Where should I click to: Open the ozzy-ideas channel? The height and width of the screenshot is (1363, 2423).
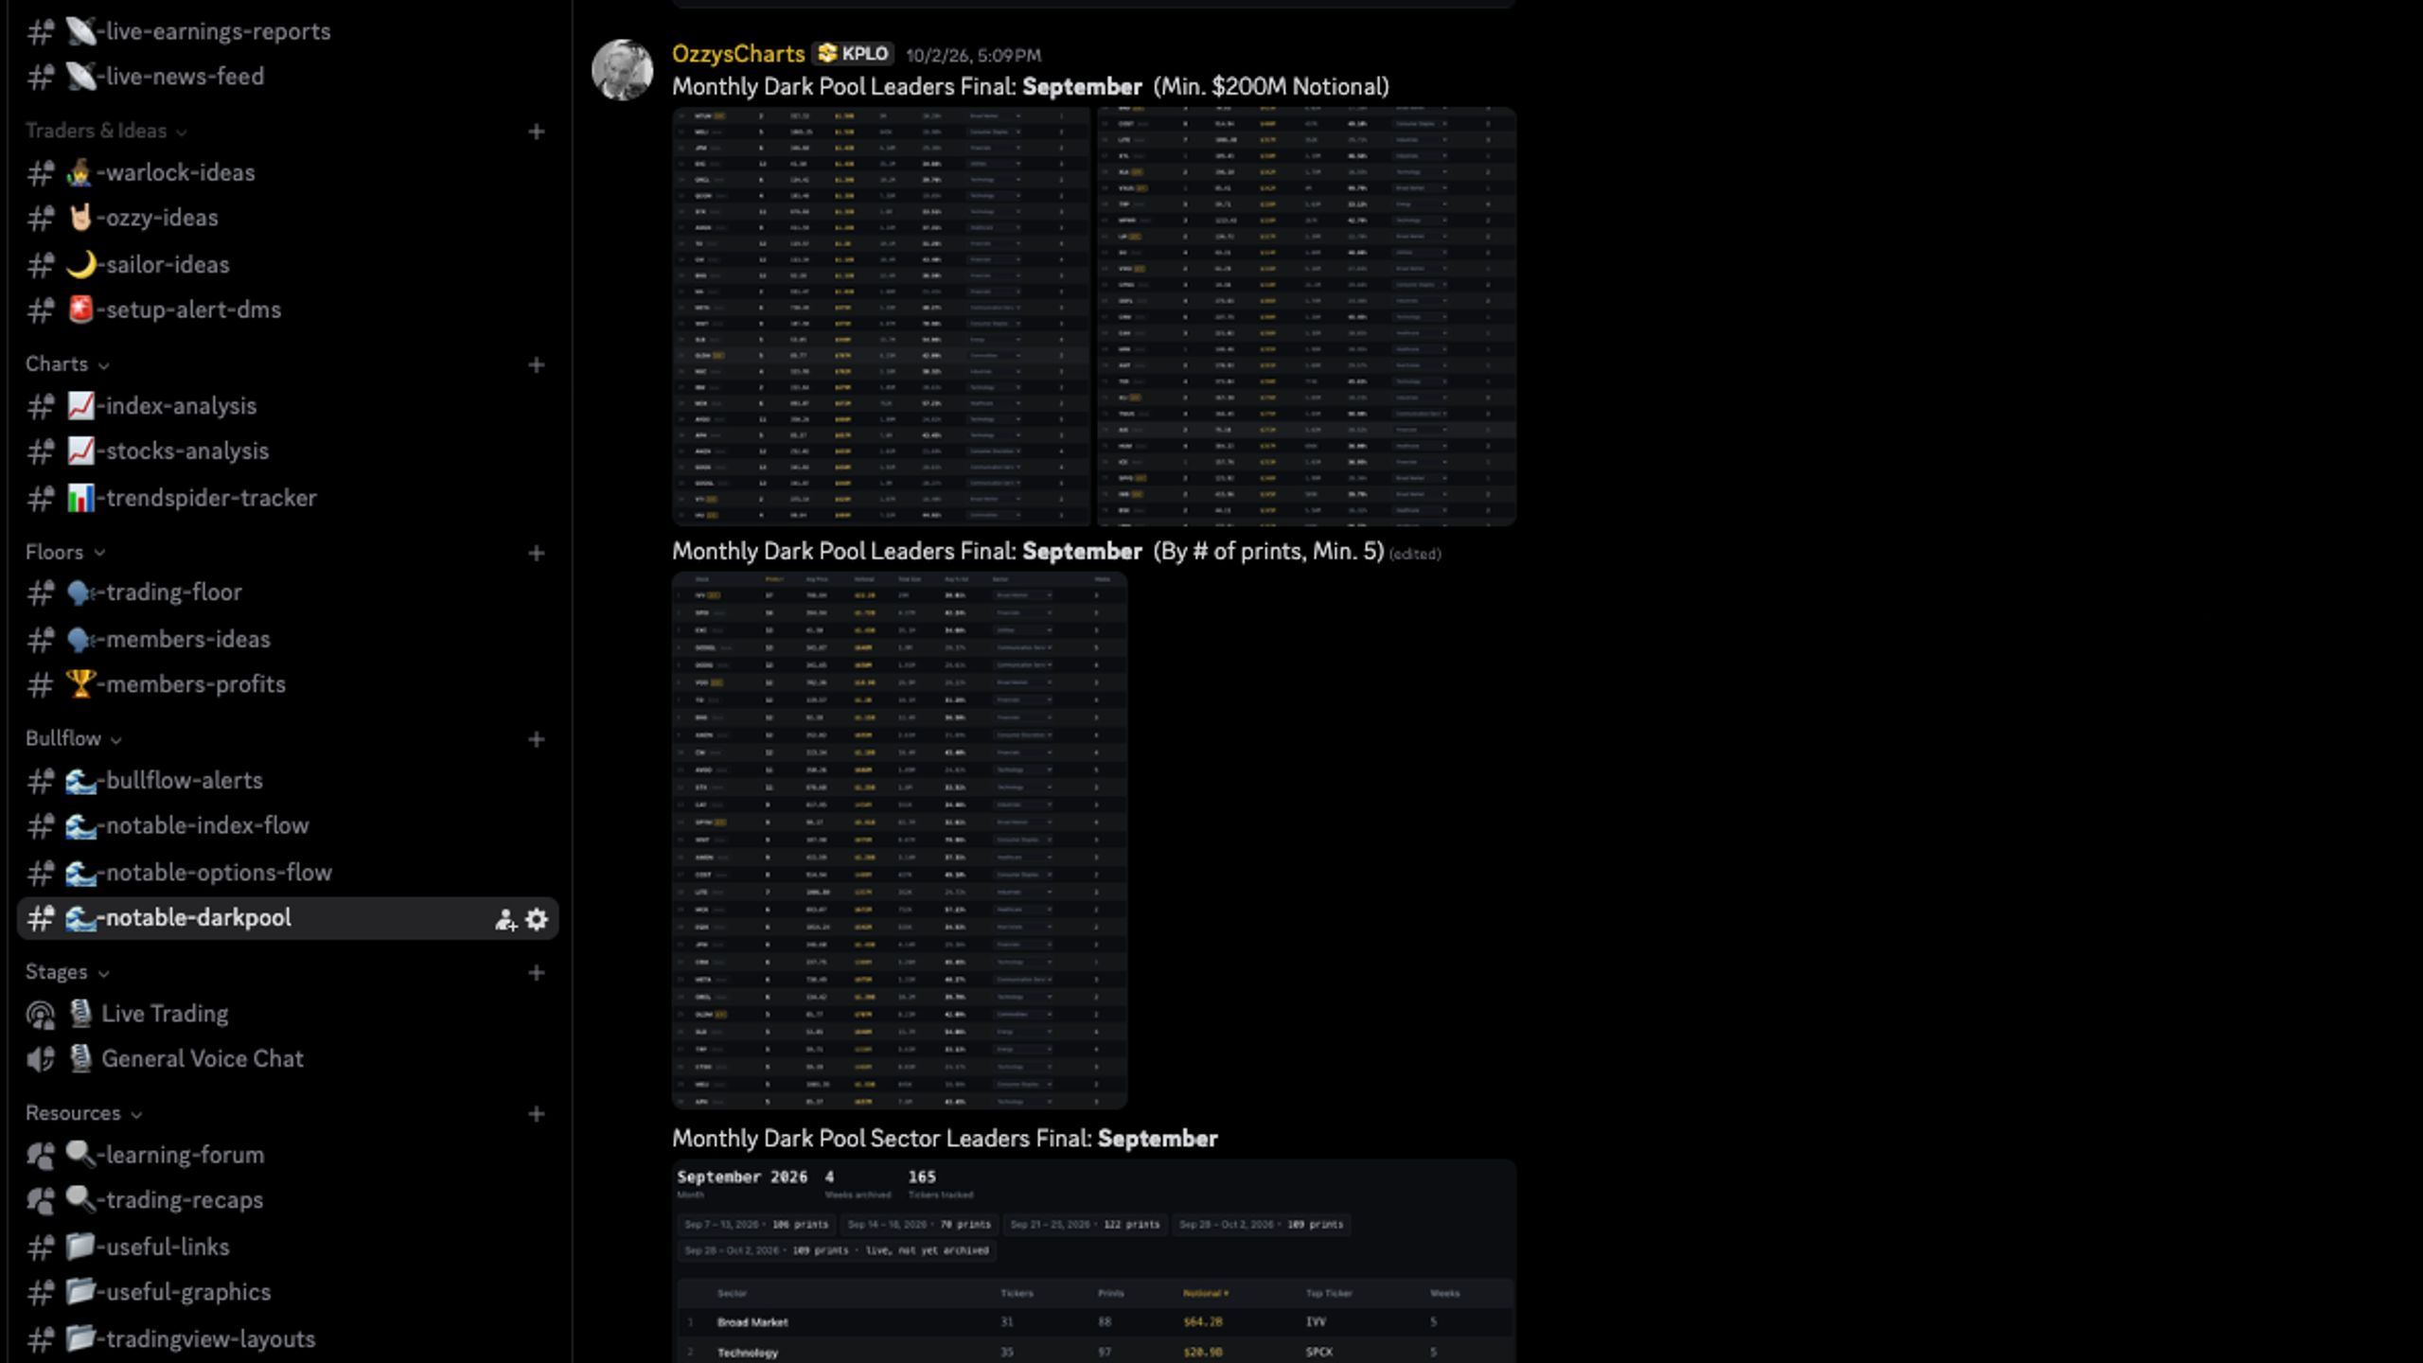pyautogui.click(x=288, y=218)
